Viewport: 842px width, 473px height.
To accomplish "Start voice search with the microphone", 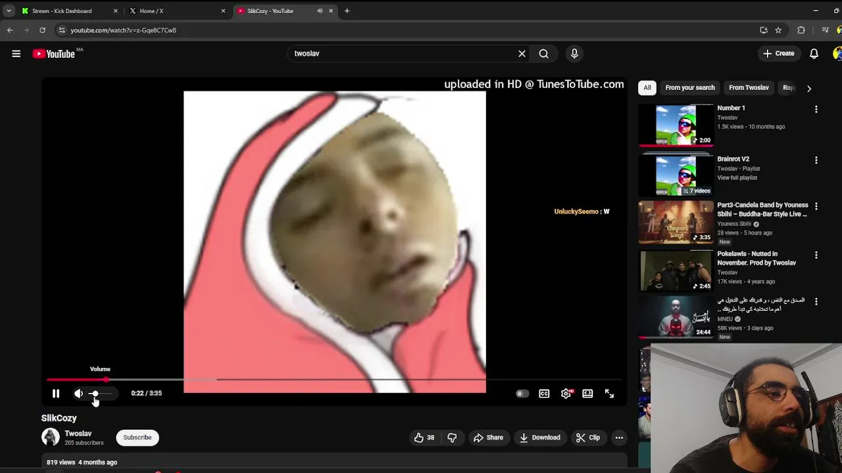I will 574,54.
